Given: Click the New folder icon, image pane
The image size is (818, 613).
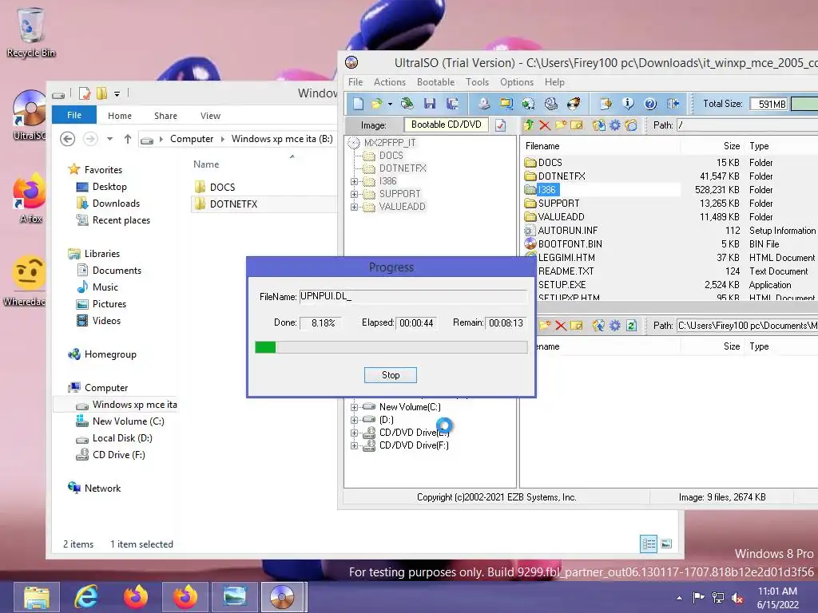Looking at the screenshot, I should pos(561,125).
